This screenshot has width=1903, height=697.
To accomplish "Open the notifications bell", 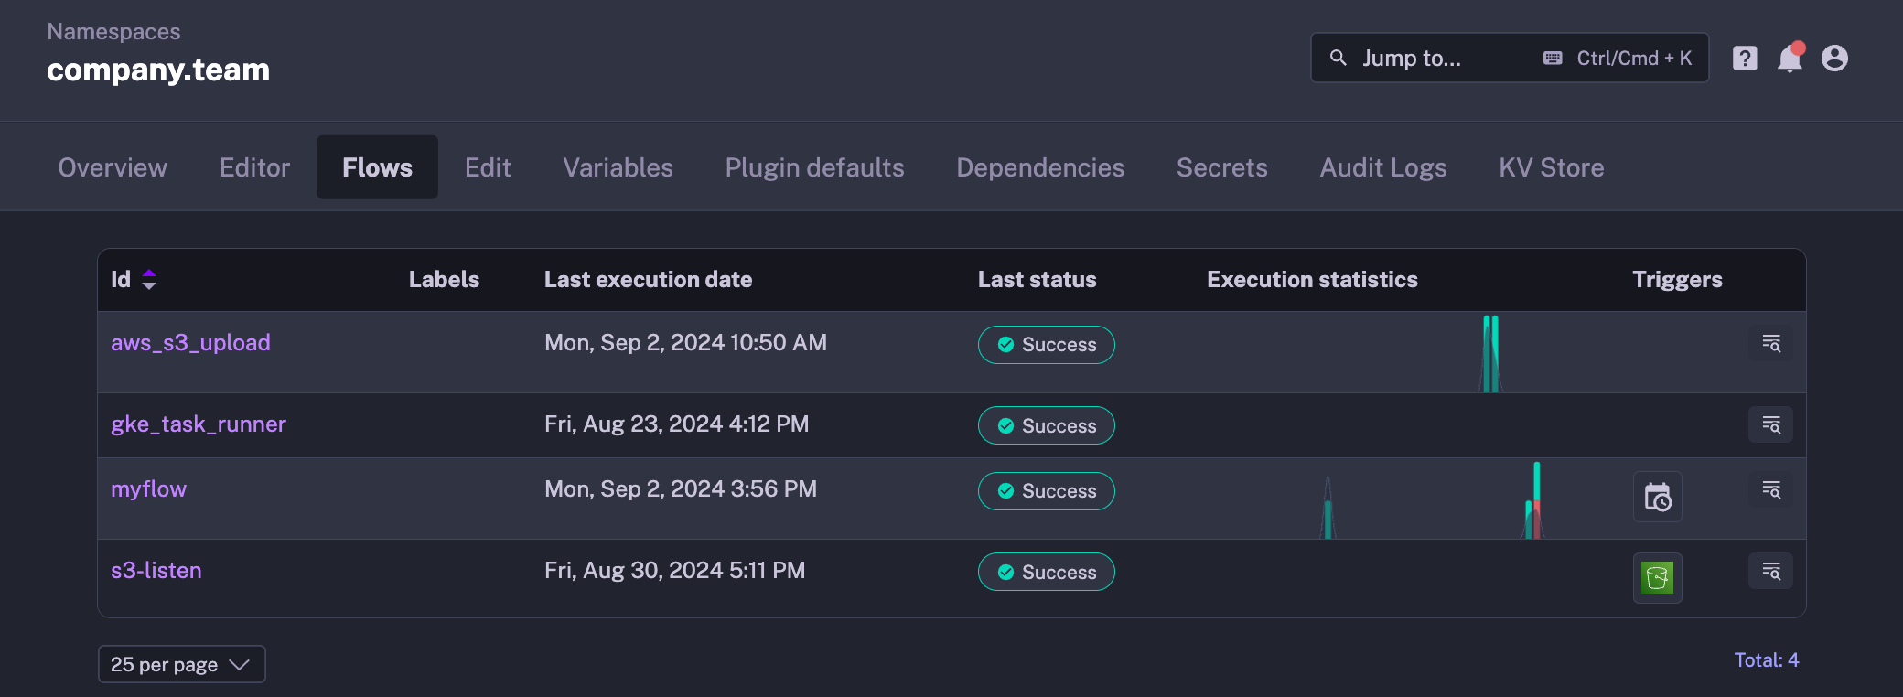I will click(1790, 59).
